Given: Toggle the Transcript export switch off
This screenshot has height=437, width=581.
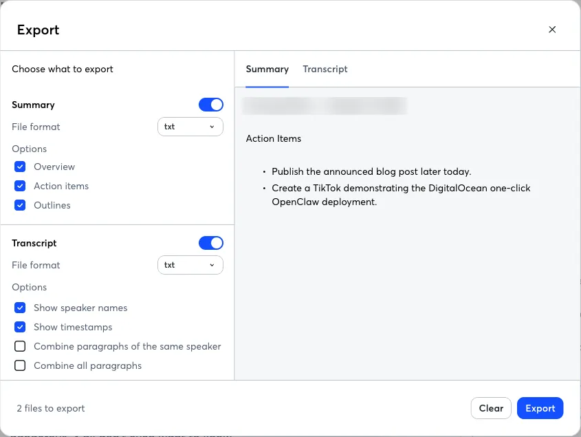Looking at the screenshot, I should pos(211,243).
